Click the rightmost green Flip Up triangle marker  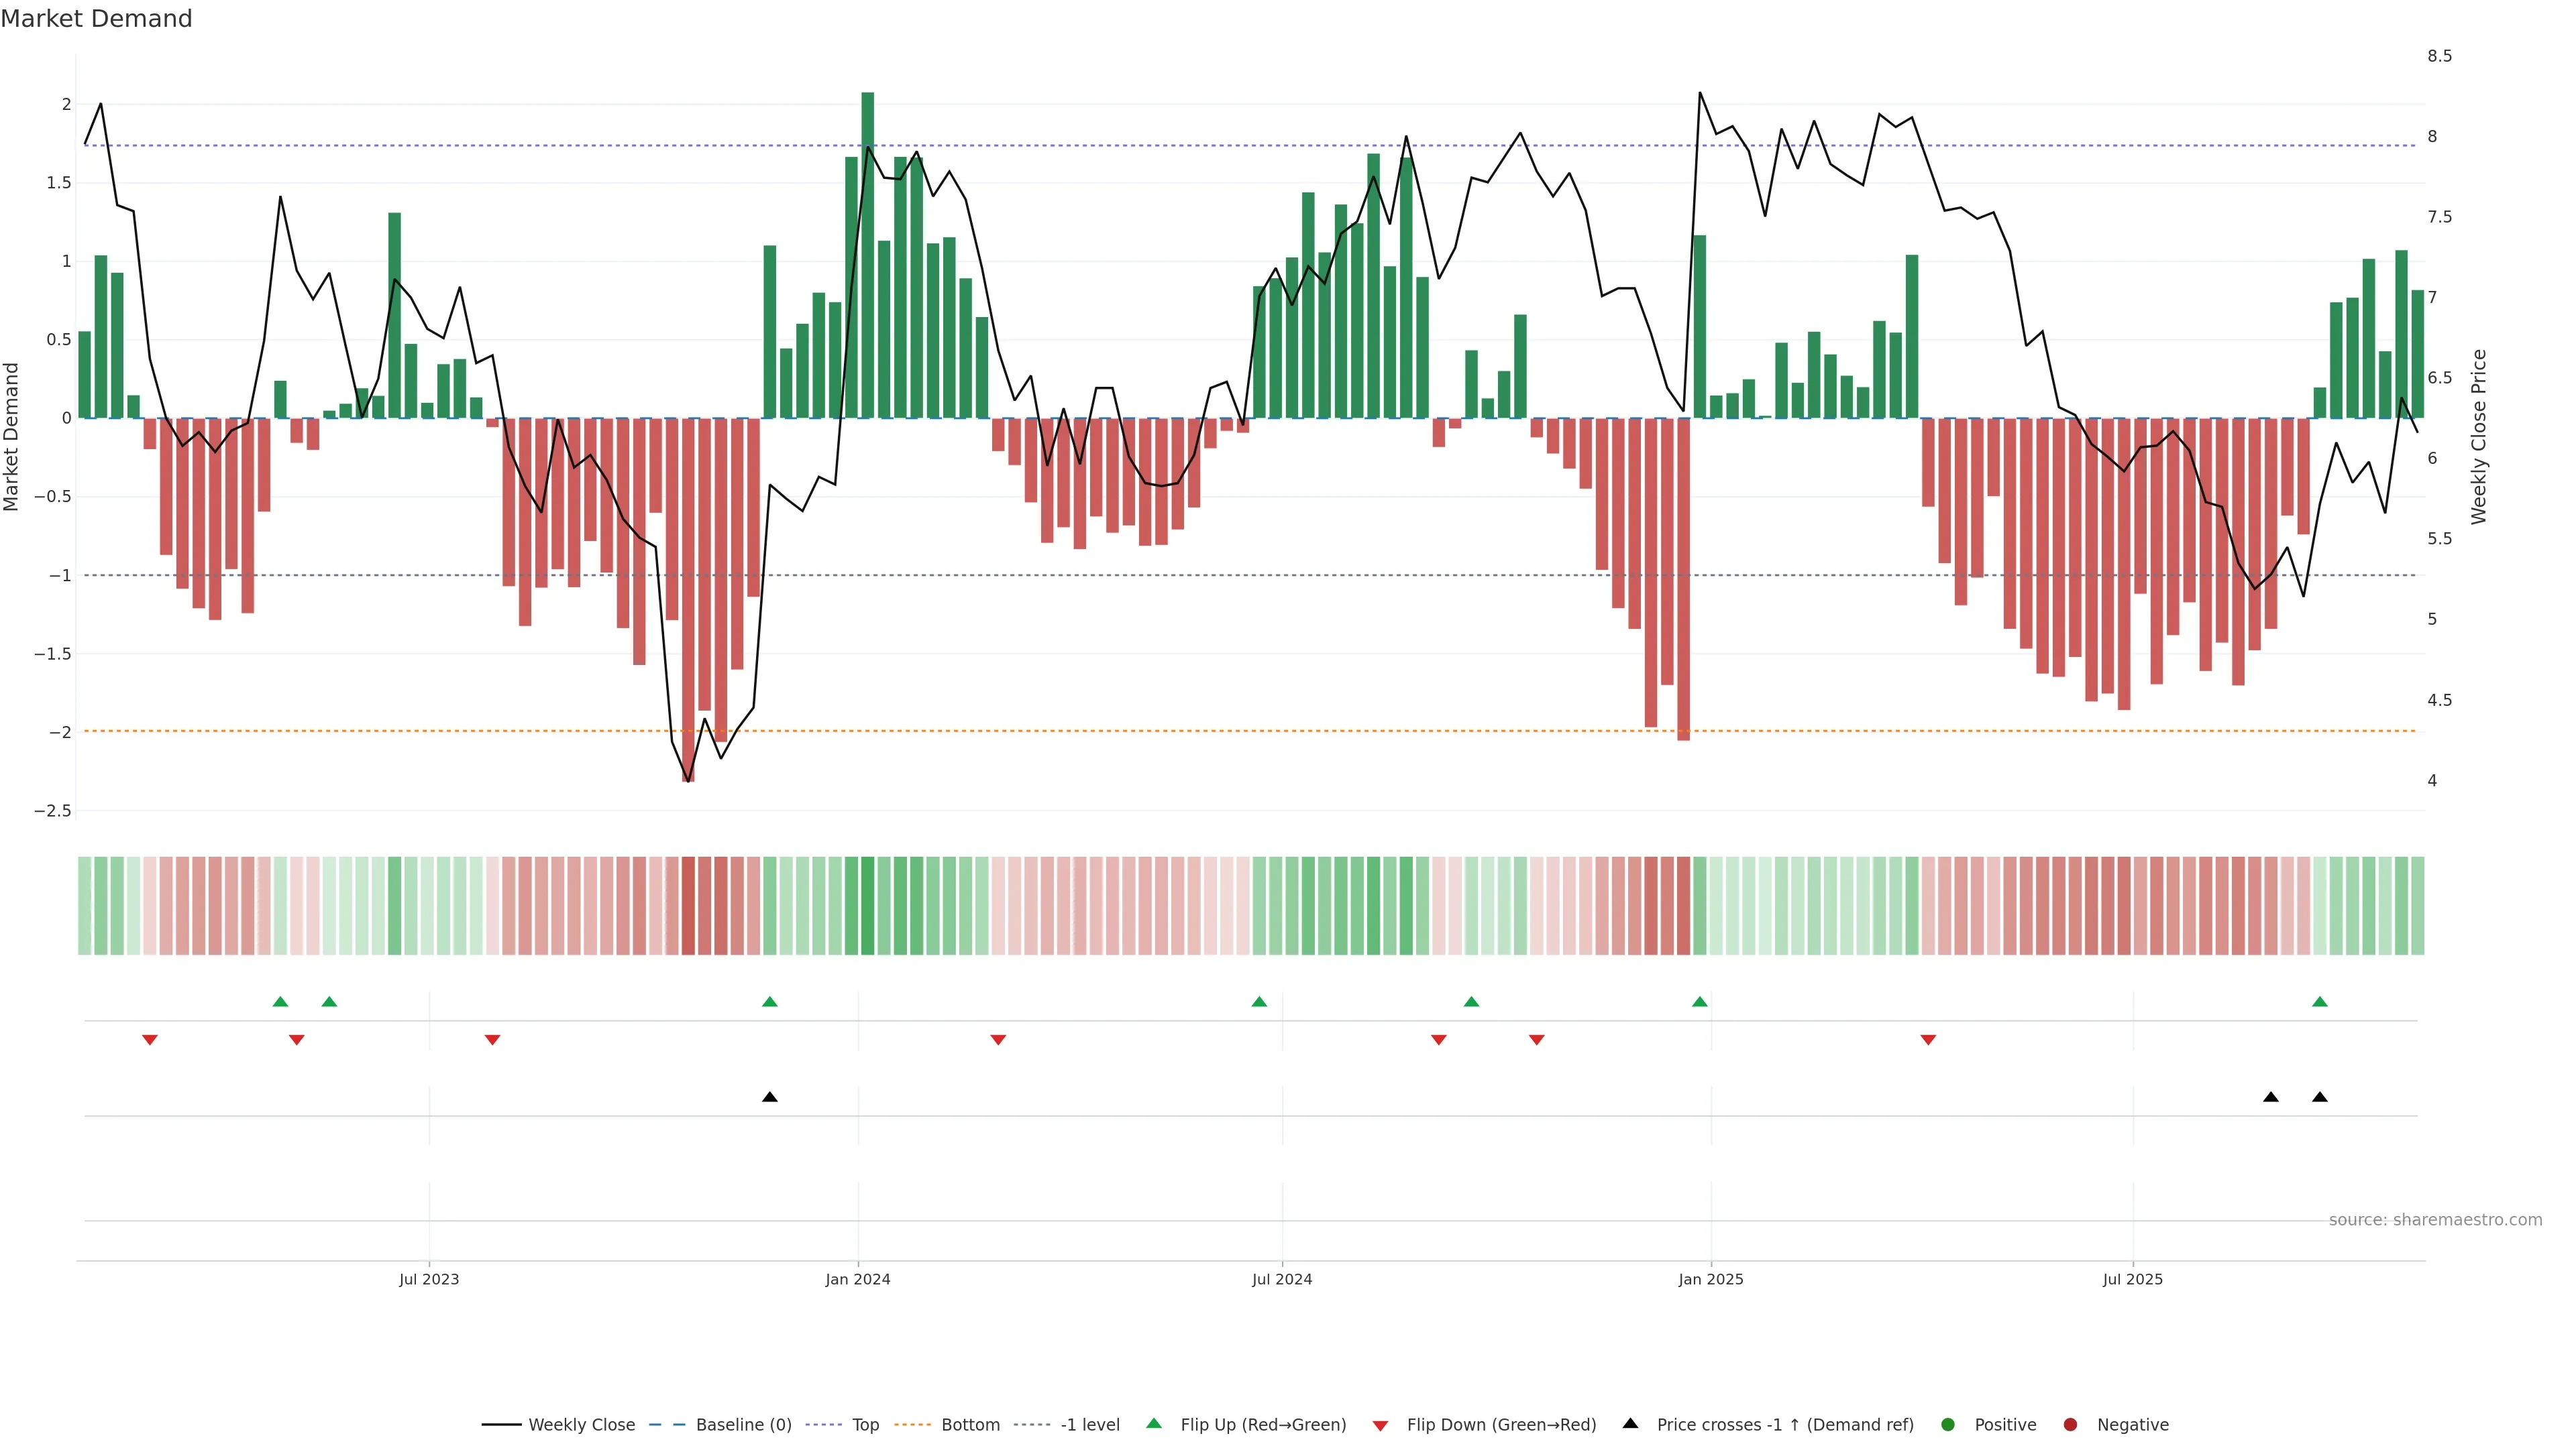click(x=2319, y=1002)
